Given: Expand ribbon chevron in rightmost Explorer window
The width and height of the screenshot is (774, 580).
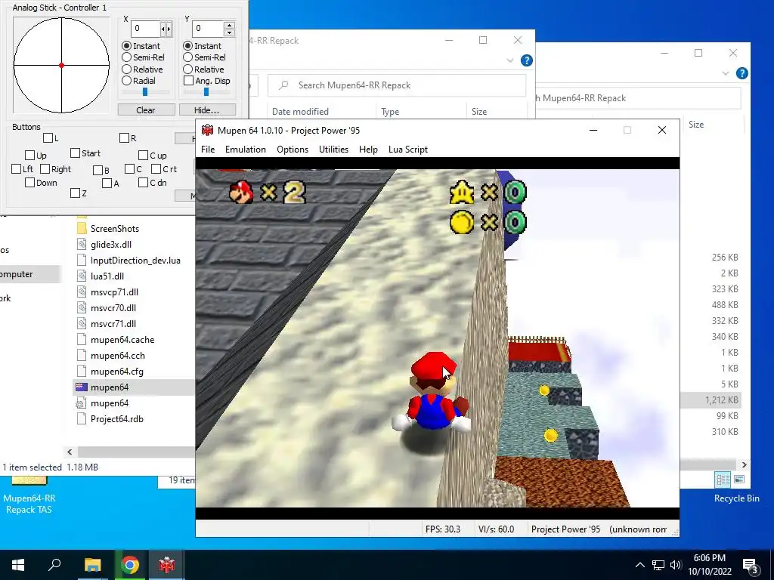Looking at the screenshot, I should pyautogui.click(x=725, y=73).
